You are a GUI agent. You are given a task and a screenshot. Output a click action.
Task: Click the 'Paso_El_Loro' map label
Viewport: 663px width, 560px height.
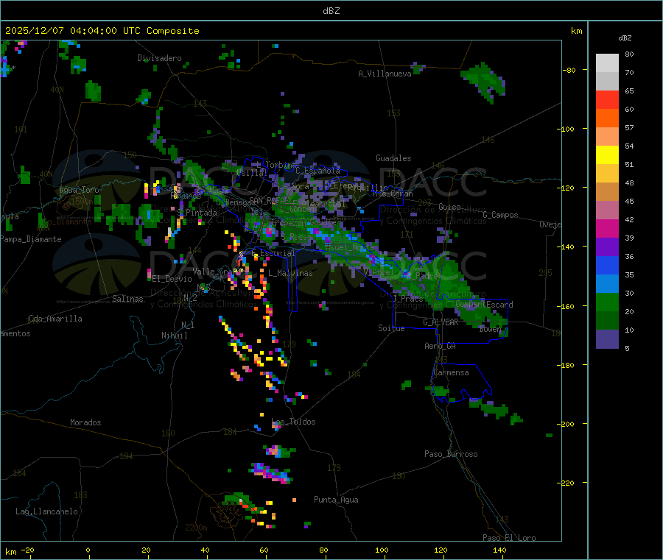click(x=509, y=538)
